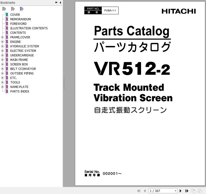The image size is (206, 194).
Task: Select the ELECTRIC SYSTEM bookmark label
Action: (23, 51)
